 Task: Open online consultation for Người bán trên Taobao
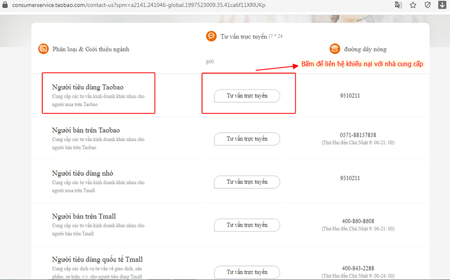[x=247, y=138]
